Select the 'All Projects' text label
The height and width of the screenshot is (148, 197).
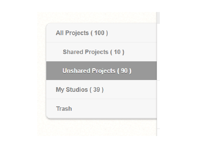72,33
